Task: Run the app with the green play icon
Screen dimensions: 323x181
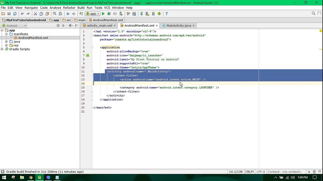Action: pyautogui.click(x=103, y=14)
